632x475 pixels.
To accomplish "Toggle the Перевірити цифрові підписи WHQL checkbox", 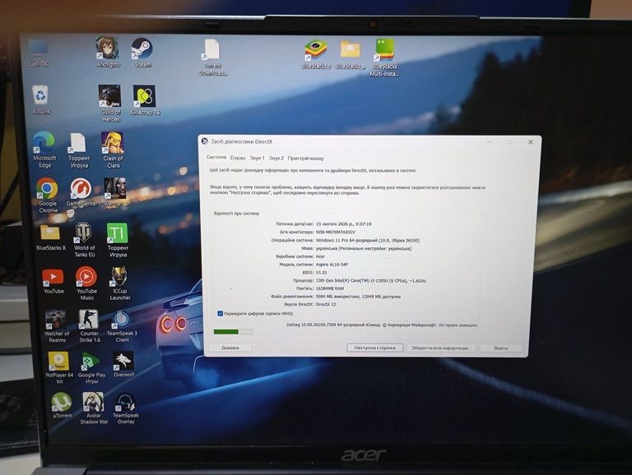I will point(220,313).
